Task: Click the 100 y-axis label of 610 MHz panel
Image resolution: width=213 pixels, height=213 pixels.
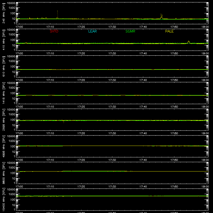Action: (x=13, y=67)
